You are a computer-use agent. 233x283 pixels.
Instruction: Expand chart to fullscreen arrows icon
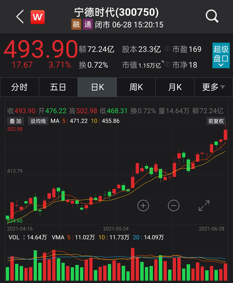pyautogui.click(x=204, y=206)
